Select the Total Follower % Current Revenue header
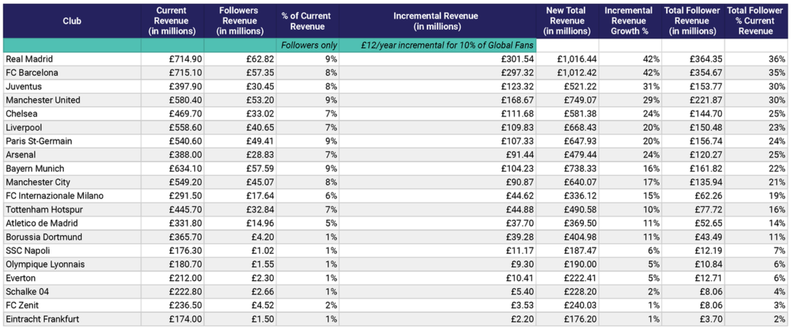 tap(756, 21)
